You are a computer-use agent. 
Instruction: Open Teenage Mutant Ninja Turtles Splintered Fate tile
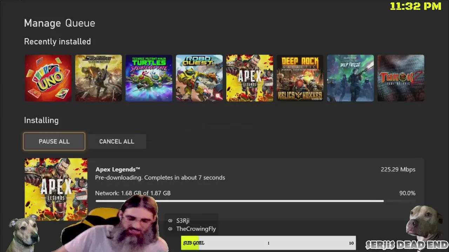click(149, 78)
